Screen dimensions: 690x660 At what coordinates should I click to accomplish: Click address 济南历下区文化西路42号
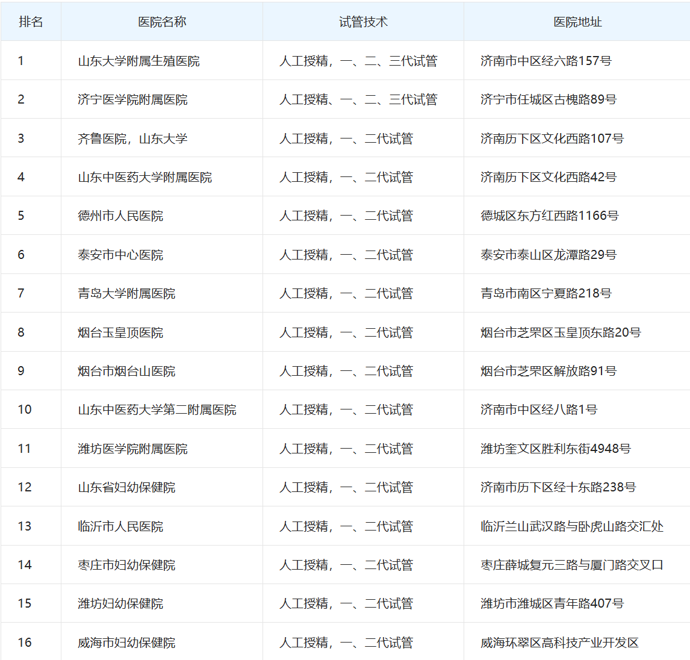[x=549, y=177]
